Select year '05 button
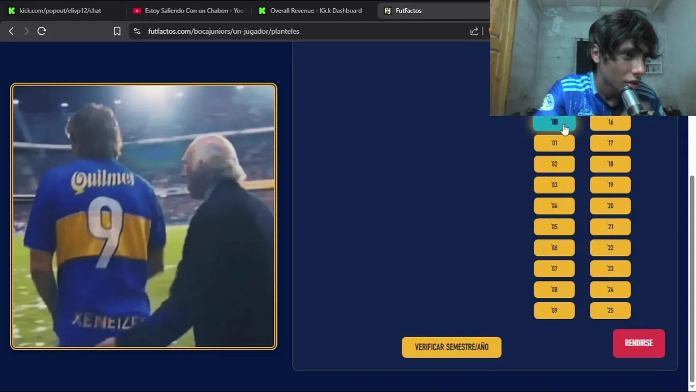The height and width of the screenshot is (392, 696). [554, 227]
